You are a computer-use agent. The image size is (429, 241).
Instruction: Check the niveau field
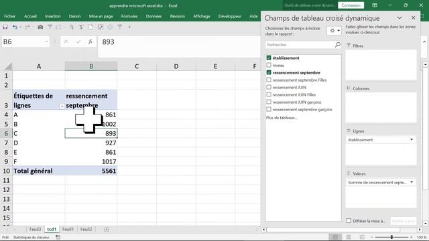click(269, 65)
